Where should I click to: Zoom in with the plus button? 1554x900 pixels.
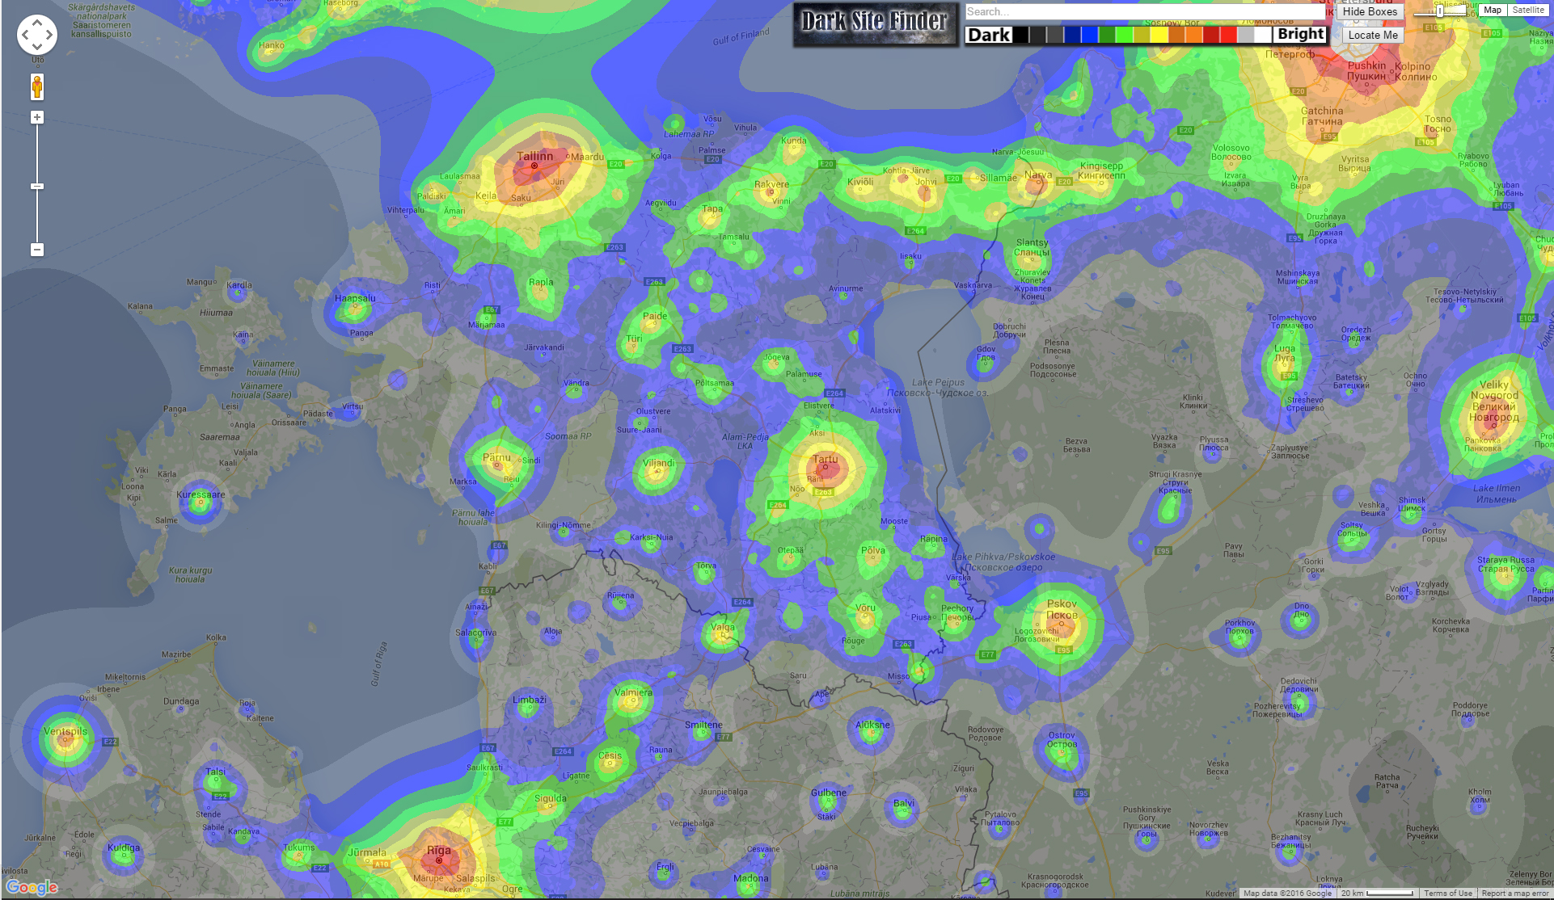click(x=37, y=117)
